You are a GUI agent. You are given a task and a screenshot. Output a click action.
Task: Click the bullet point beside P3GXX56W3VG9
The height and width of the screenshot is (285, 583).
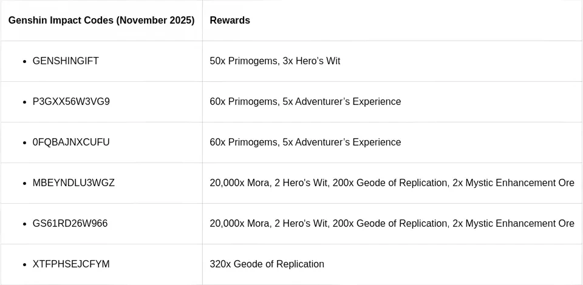coord(24,102)
